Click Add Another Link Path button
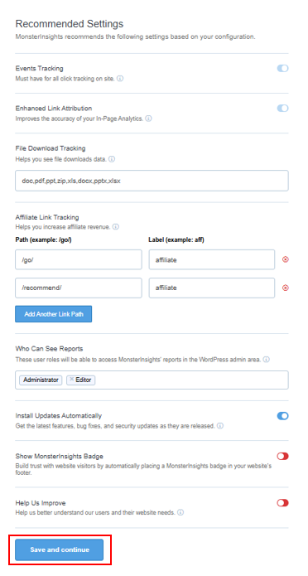Screen dimensions: 308x576 pyautogui.click(x=54, y=314)
